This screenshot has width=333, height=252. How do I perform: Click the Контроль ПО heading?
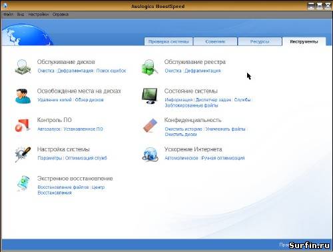click(55, 120)
